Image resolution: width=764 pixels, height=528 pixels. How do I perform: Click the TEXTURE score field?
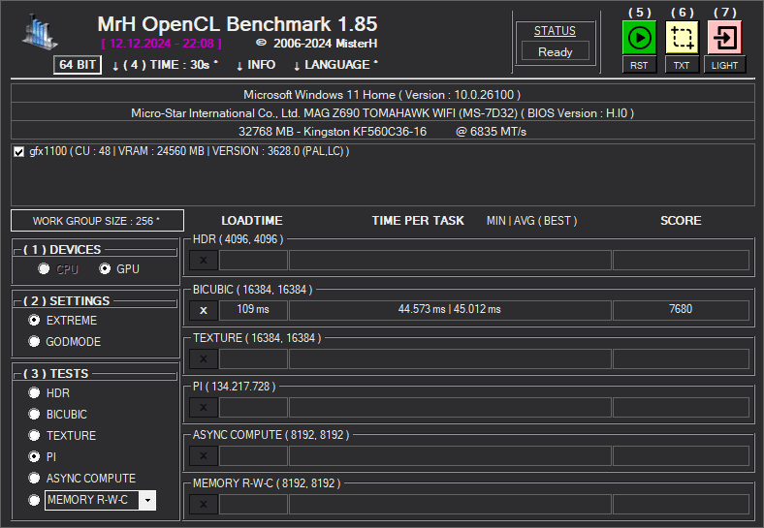coord(681,359)
